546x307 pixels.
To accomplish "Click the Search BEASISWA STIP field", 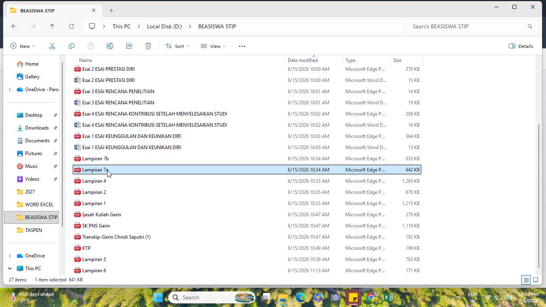I will [x=472, y=26].
